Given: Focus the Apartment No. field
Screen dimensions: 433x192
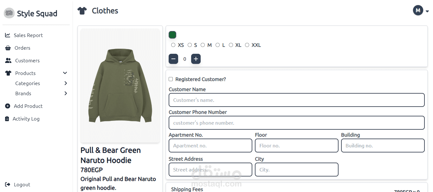Looking at the screenshot, I should [x=210, y=146].
